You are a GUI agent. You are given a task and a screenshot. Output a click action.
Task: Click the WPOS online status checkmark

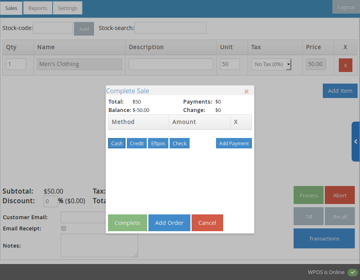pos(352,272)
